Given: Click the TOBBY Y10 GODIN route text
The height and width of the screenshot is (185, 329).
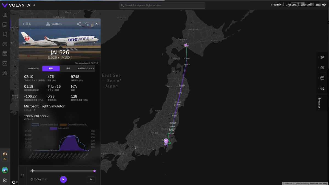Looking at the screenshot, I should 36,116.
